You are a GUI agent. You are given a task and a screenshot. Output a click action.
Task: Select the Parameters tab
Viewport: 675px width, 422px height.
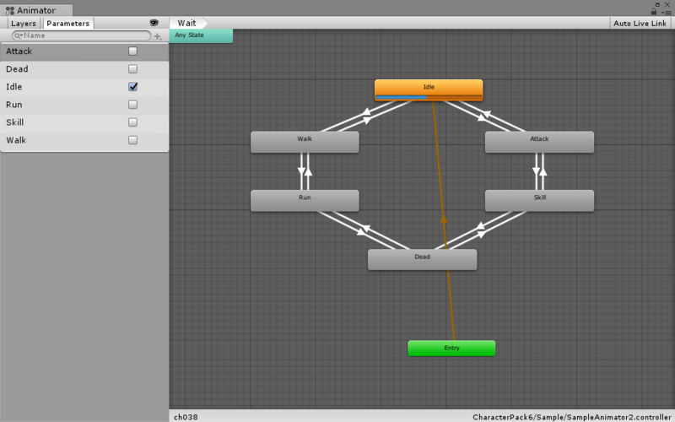coord(68,24)
